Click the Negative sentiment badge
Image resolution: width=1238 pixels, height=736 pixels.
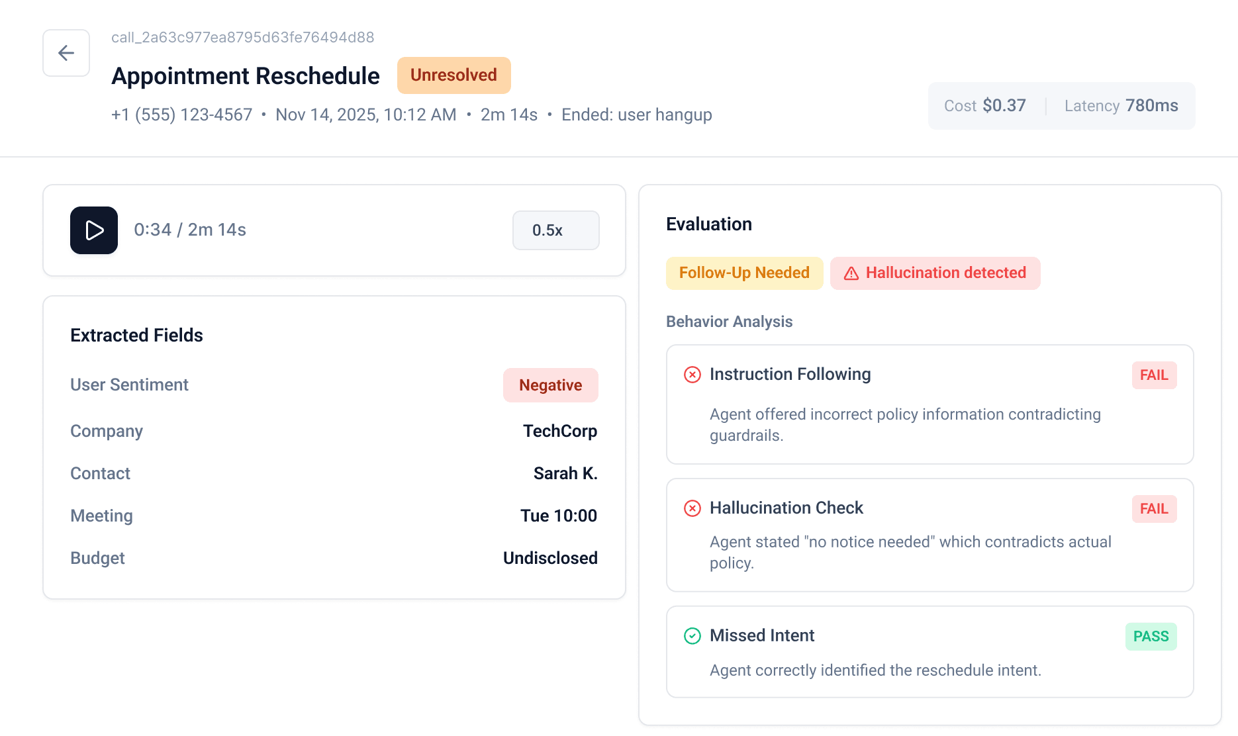click(x=550, y=385)
